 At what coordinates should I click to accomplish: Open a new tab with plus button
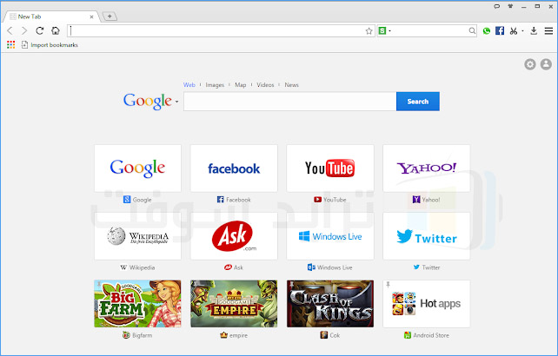point(110,16)
